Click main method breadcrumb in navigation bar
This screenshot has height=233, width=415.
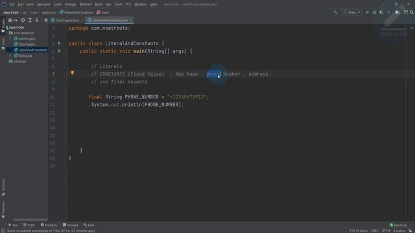(103, 12)
